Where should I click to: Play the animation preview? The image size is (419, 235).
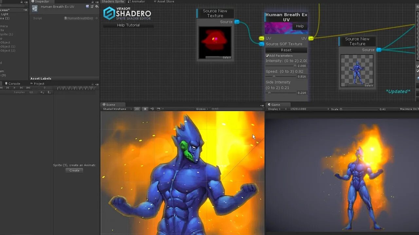[x=14, y=88]
